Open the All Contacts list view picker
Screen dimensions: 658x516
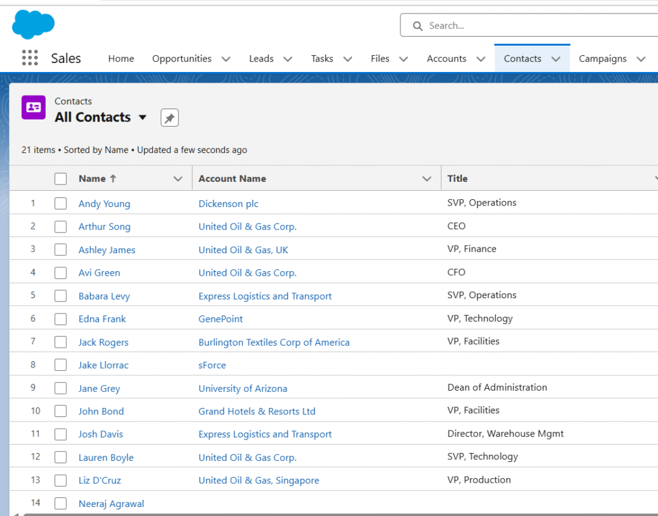point(143,118)
